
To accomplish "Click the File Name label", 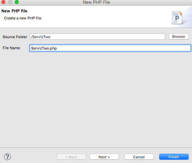I will (x=11, y=48).
